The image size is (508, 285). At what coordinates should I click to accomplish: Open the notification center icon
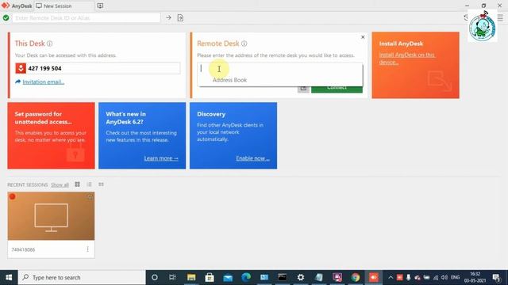pos(496,278)
